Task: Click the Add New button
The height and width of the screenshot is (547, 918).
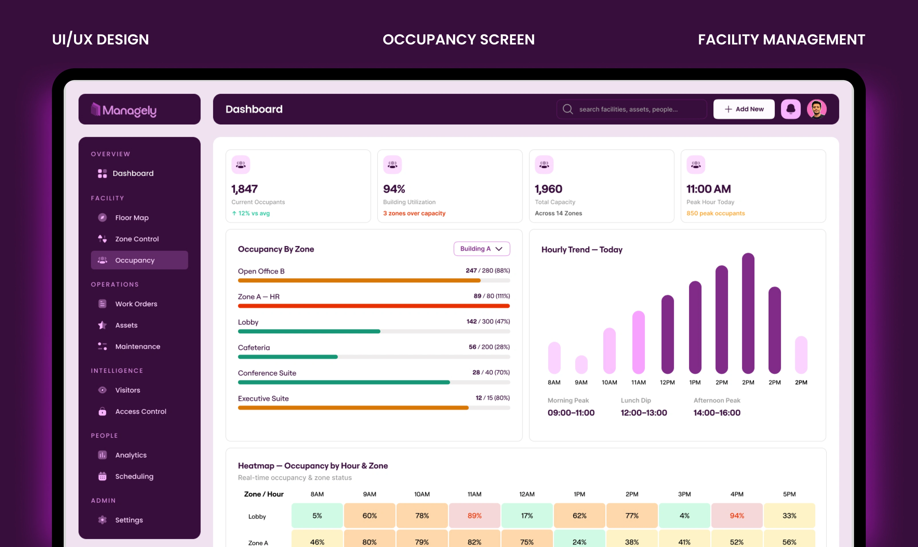Action: click(744, 109)
